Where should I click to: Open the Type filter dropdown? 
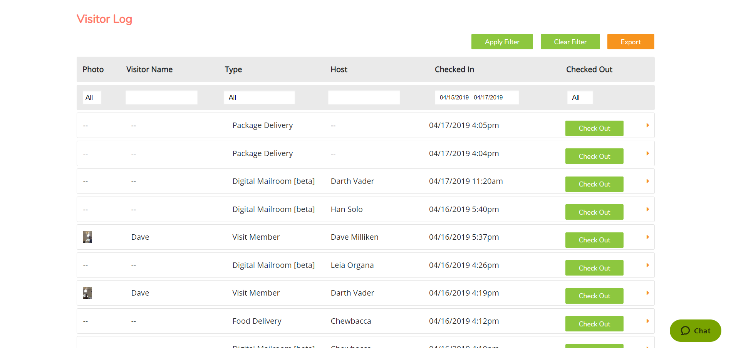(x=259, y=97)
